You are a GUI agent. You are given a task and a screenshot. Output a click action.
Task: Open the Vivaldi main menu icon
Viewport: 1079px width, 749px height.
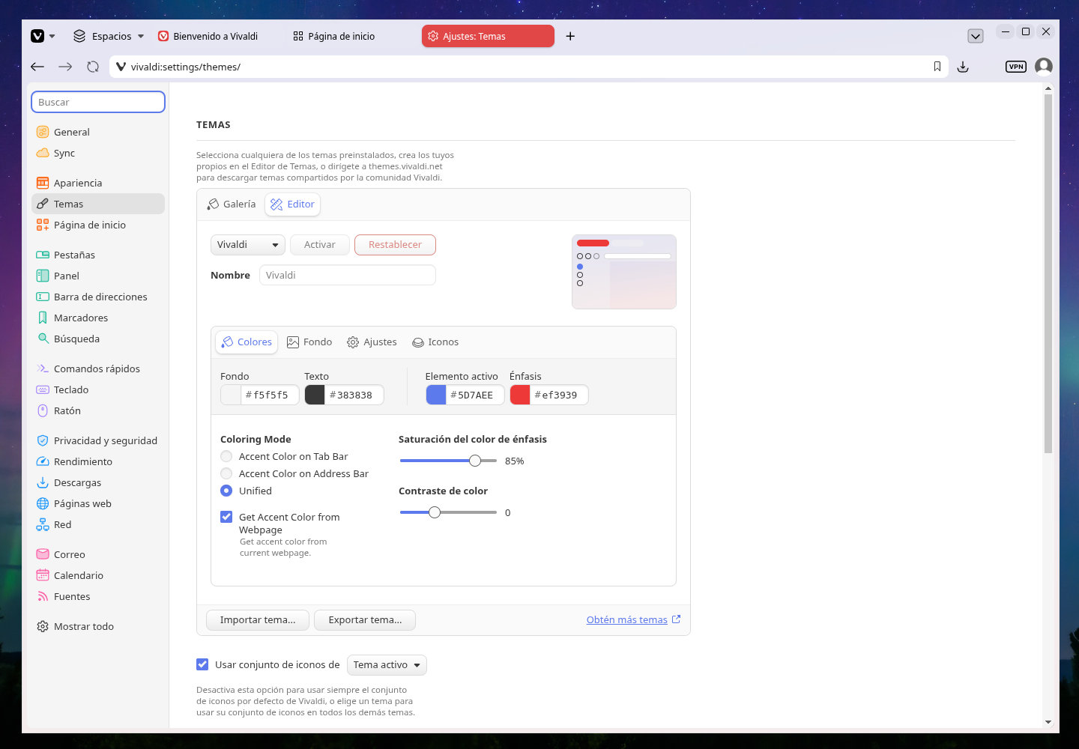pos(37,36)
